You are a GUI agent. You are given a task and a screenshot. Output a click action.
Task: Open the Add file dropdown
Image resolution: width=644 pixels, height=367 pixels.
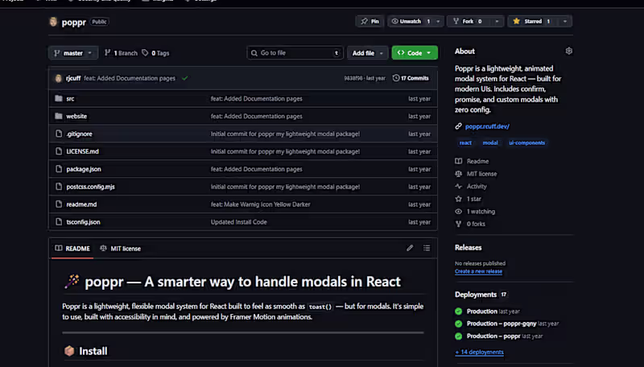pyautogui.click(x=368, y=53)
